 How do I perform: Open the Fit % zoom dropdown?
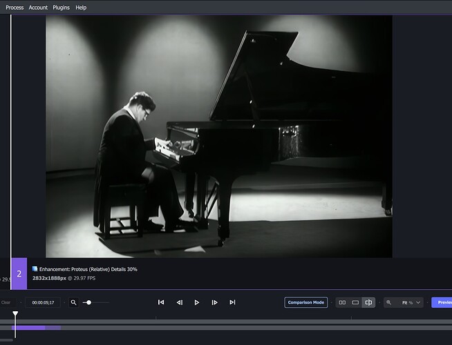coord(411,302)
